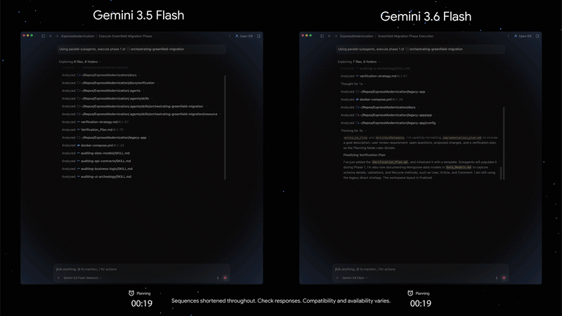Toggle right panel icon in right window
Screen dimensions: 562x316
(537, 36)
